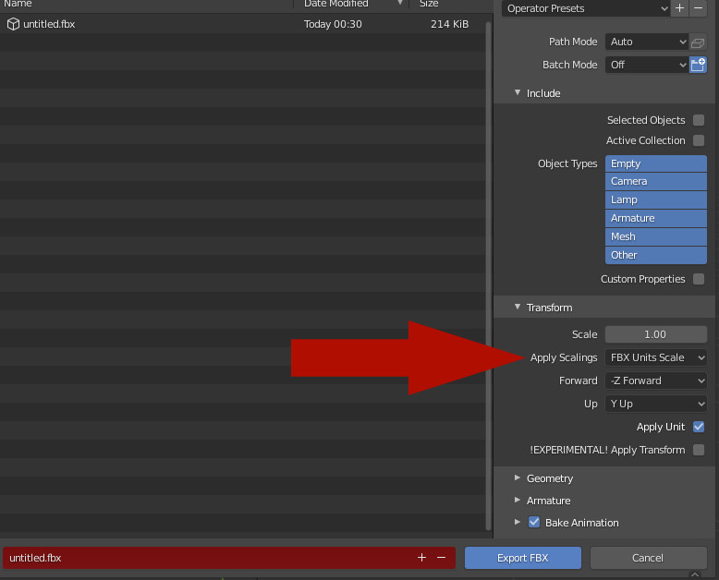Viewport: 719px width, 580px height.
Task: Click the remove operator preset minus icon
Action: coord(698,8)
